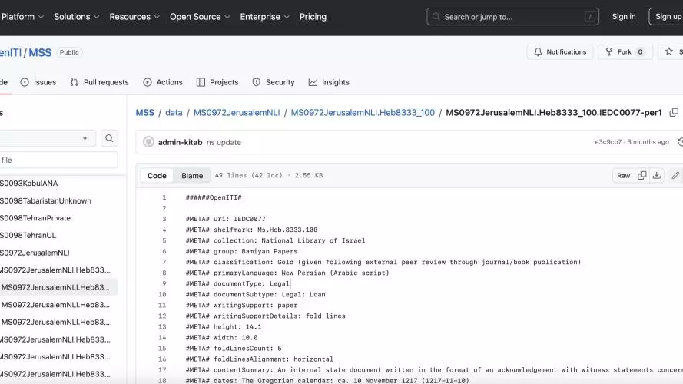This screenshot has height=384, width=683.
Task: Open the S0093KabulANA folder
Action: click(x=28, y=184)
